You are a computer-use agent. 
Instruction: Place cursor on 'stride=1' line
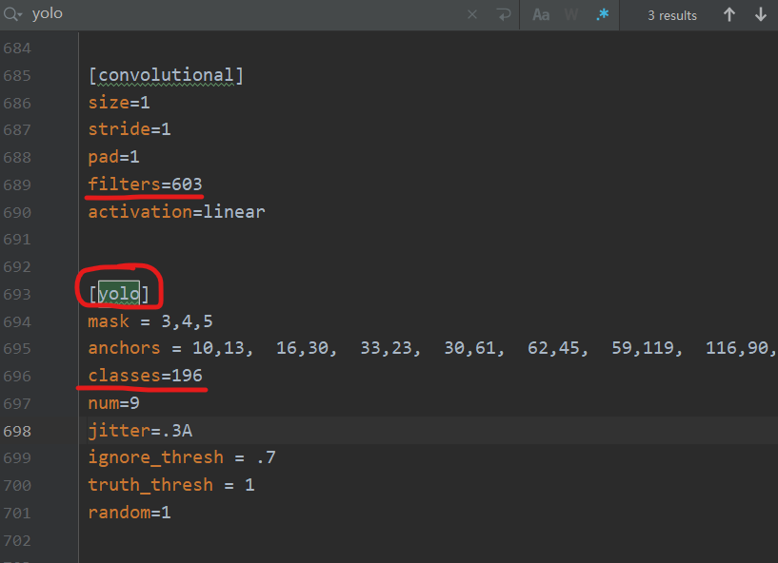click(130, 129)
